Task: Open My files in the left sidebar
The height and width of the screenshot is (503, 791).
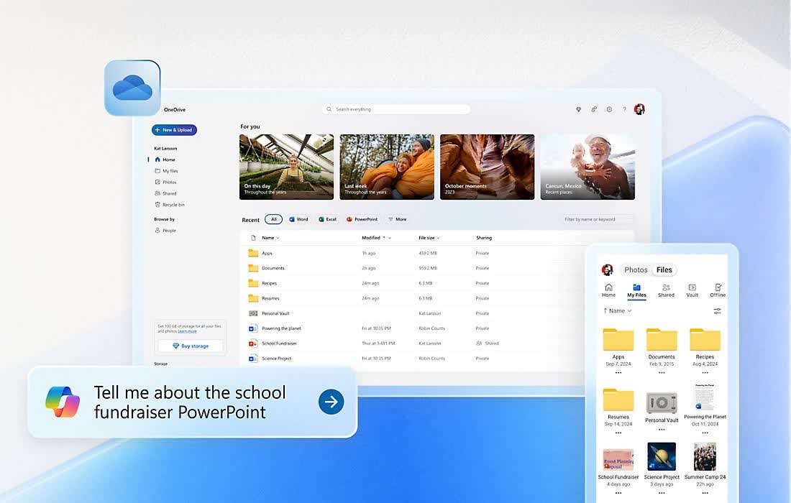Action: tap(167, 171)
